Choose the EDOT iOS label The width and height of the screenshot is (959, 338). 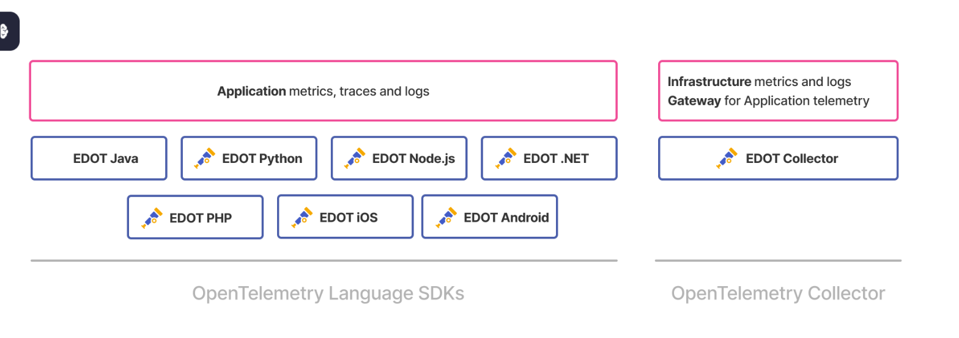click(x=349, y=217)
